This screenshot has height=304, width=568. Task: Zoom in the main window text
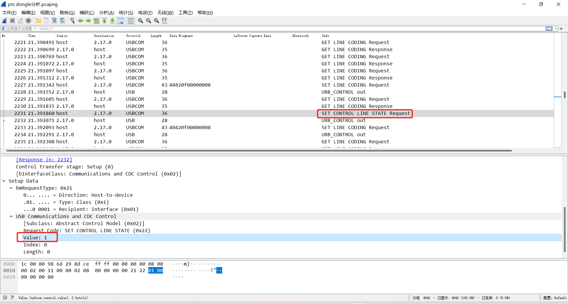click(x=141, y=21)
